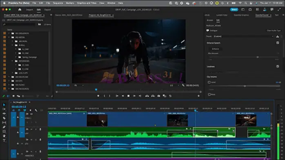Open the Quick Export icon
The image size is (285, 160).
tap(250, 10)
